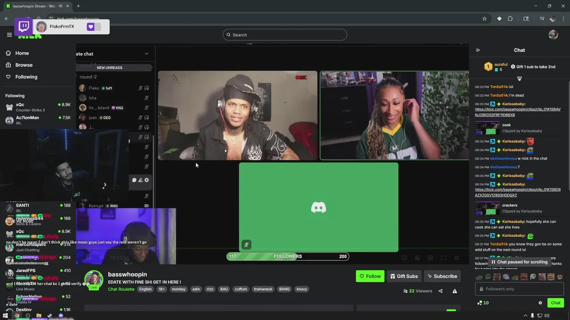Open the 'crackers' clip thumbnail
The width and height of the screenshot is (570, 320).
point(488,208)
